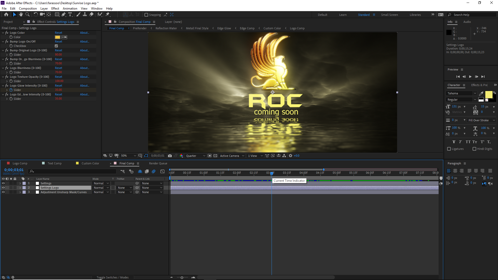Select the Pen tool in toolbar
The image size is (498, 280).
coord(64,14)
